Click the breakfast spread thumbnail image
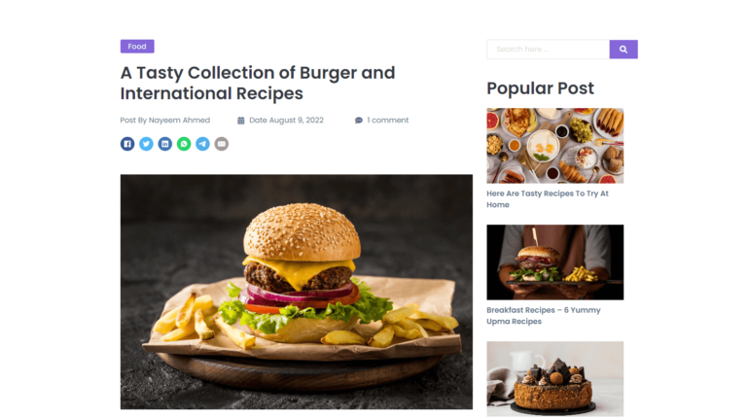Viewport: 747px width, 418px height. [555, 146]
